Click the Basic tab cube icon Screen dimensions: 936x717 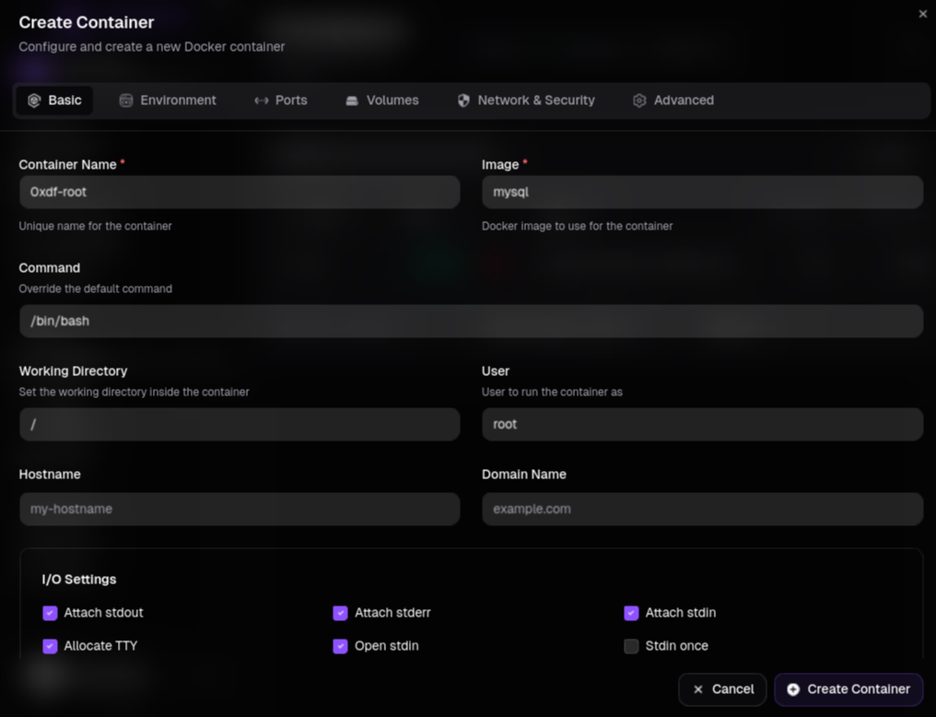tap(34, 100)
